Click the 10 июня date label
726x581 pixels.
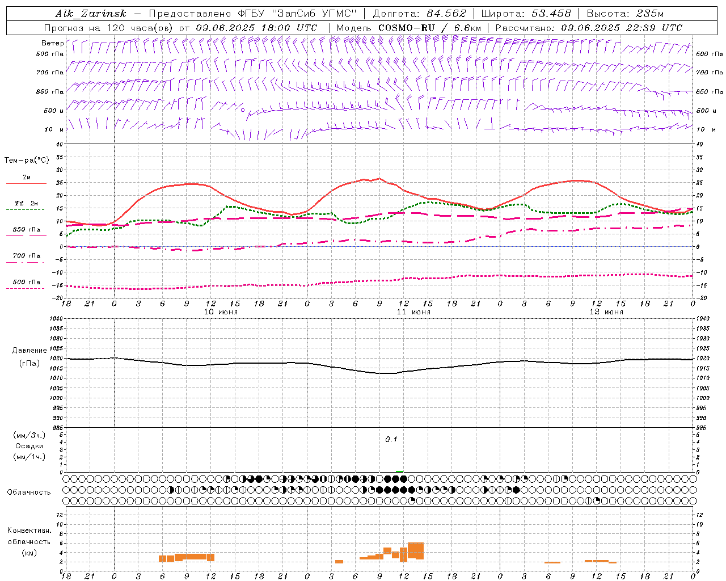(x=221, y=312)
